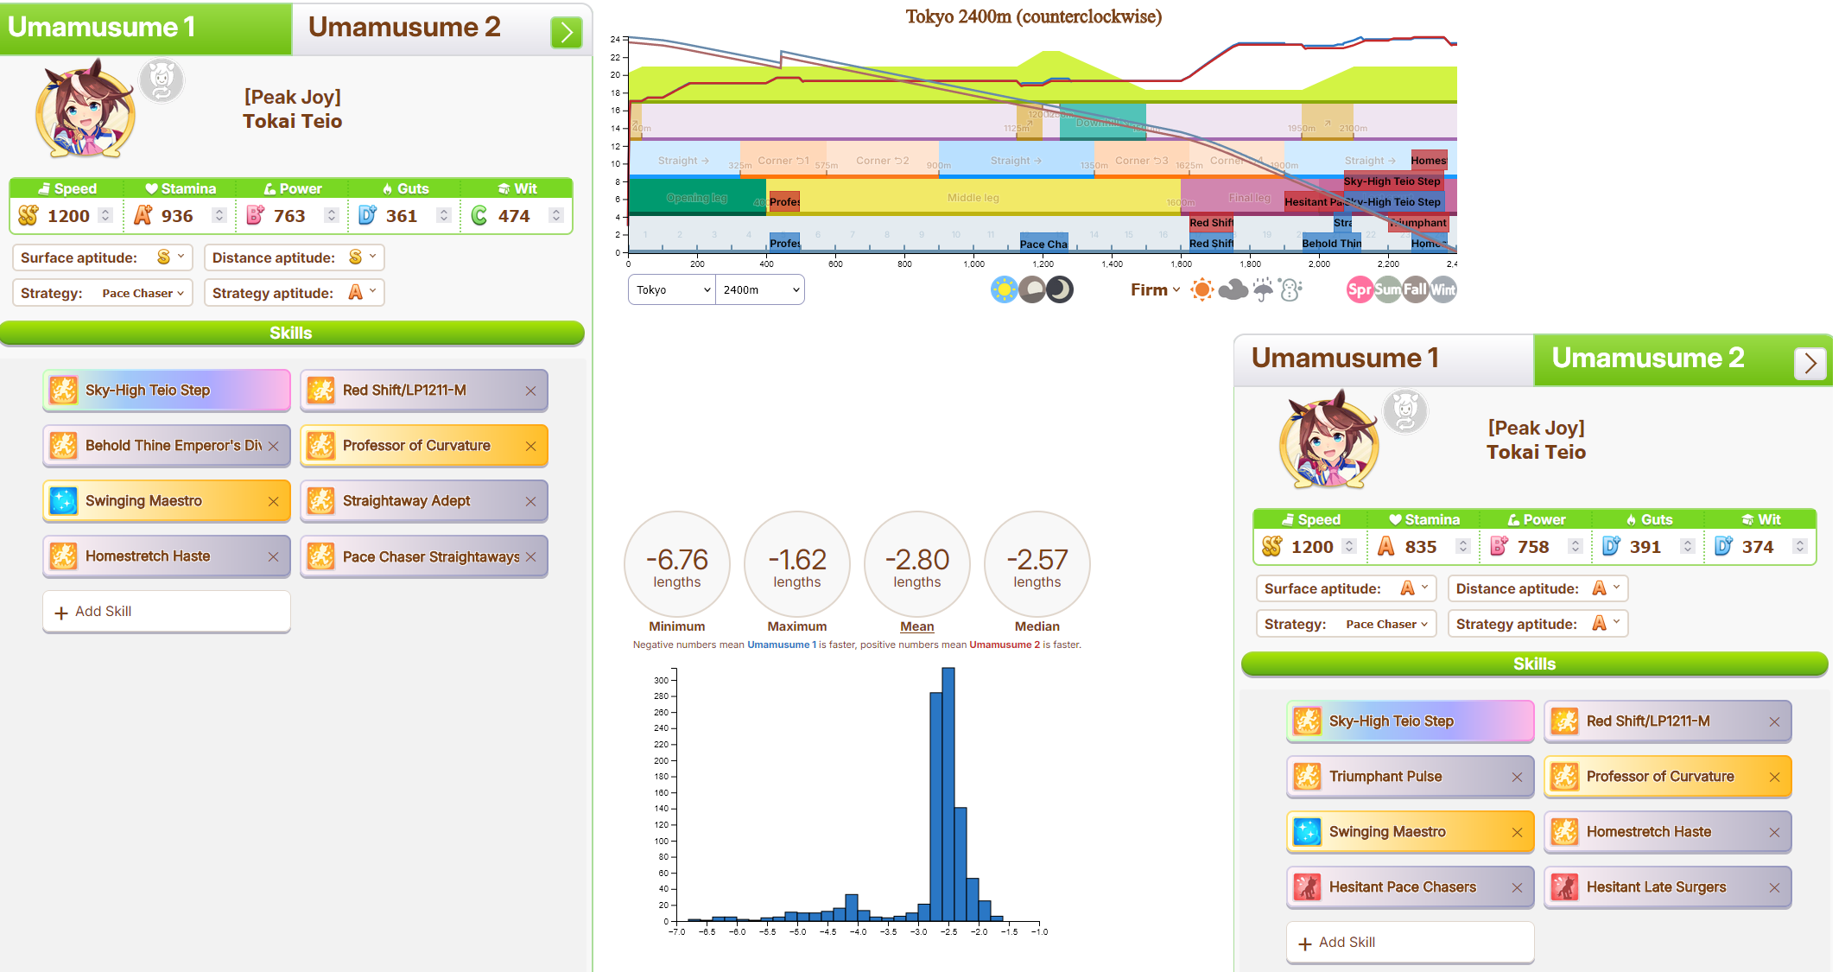Click Add Skill button in right panel
1845x972 pixels.
[x=1411, y=943]
